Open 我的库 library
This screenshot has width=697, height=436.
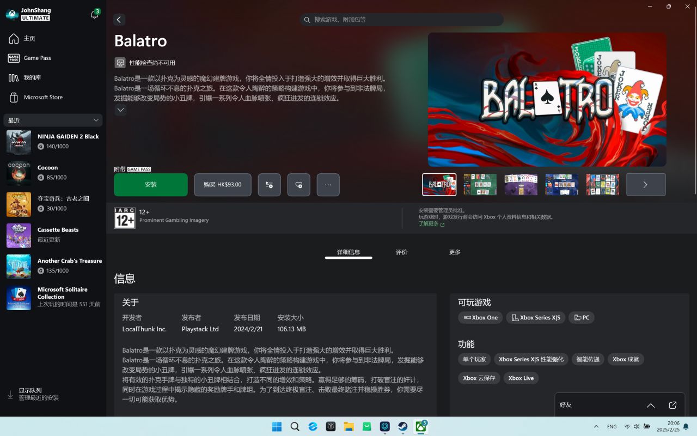pyautogui.click(x=53, y=78)
